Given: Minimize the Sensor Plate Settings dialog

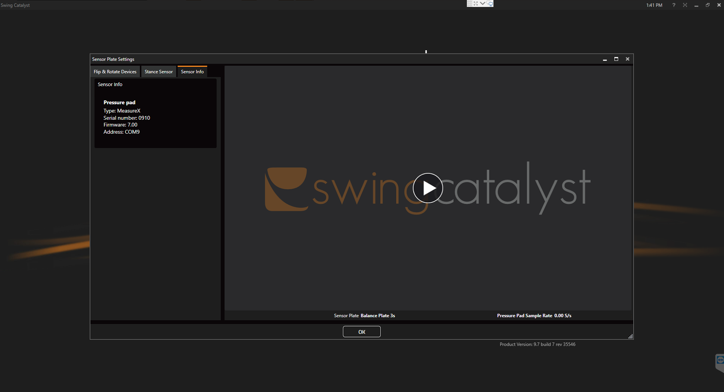Looking at the screenshot, I should point(605,59).
